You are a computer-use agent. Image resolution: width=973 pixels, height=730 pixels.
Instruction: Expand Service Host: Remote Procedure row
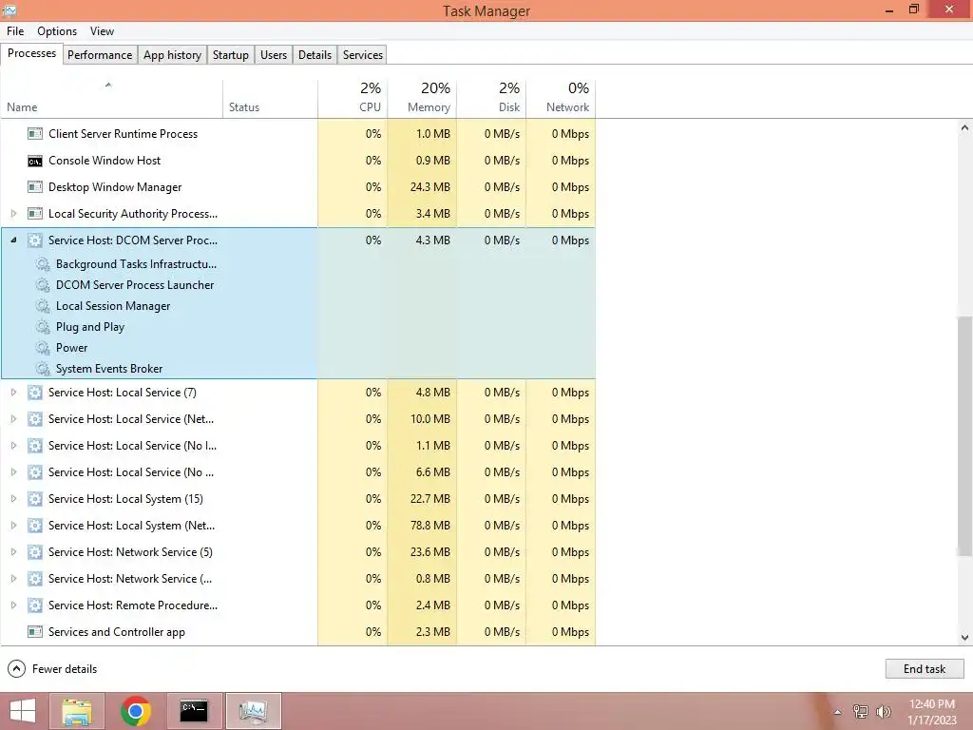click(x=13, y=605)
